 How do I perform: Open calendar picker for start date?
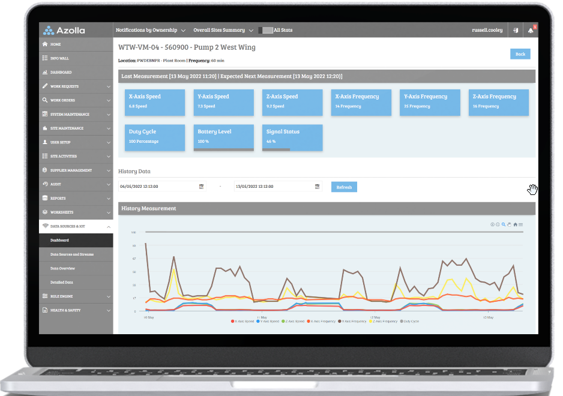(201, 187)
